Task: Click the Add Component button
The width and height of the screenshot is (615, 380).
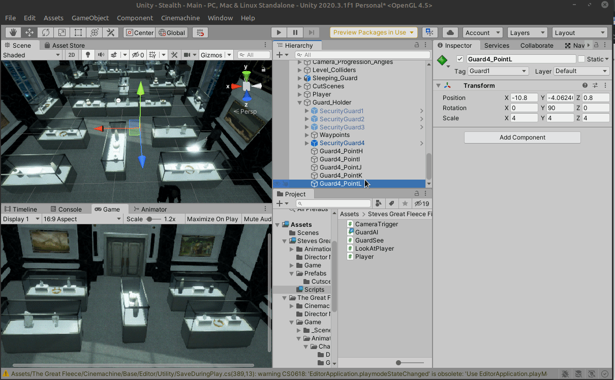Action: click(522, 137)
